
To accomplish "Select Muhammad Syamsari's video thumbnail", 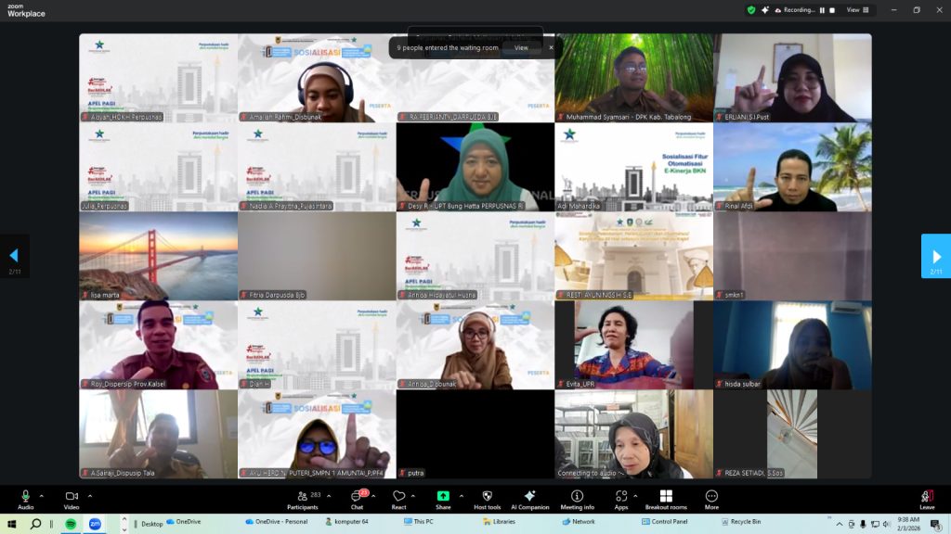I will (633, 78).
